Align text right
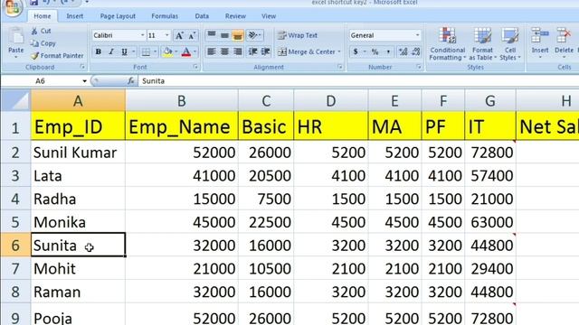Screen dimensions: 579x325 pyautogui.click(x=238, y=51)
